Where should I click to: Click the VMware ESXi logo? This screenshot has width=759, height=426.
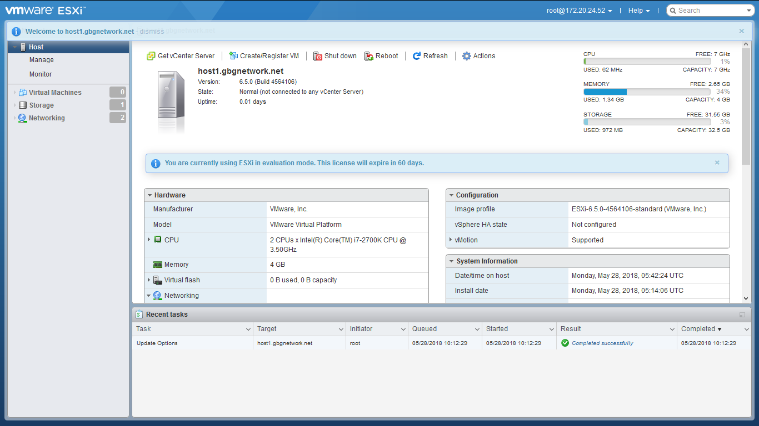46,10
